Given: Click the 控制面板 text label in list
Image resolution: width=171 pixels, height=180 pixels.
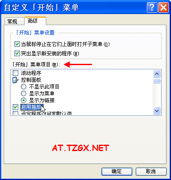Looking at the screenshot, I should click(x=31, y=80).
